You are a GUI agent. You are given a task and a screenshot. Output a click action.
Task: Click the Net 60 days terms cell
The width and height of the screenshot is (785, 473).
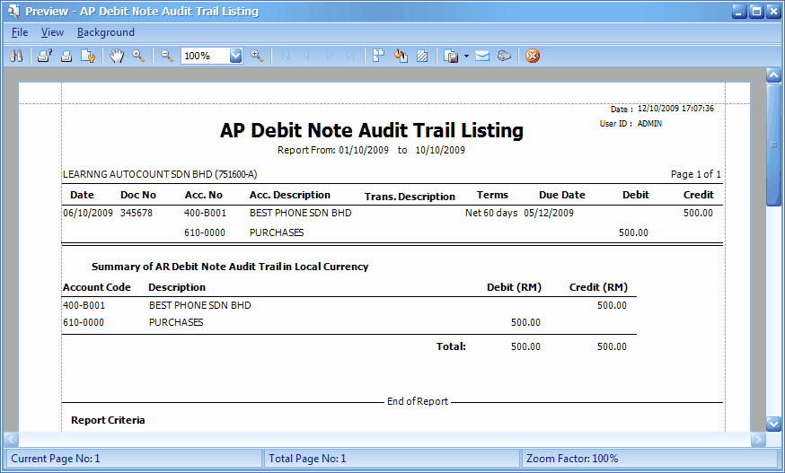tap(491, 213)
